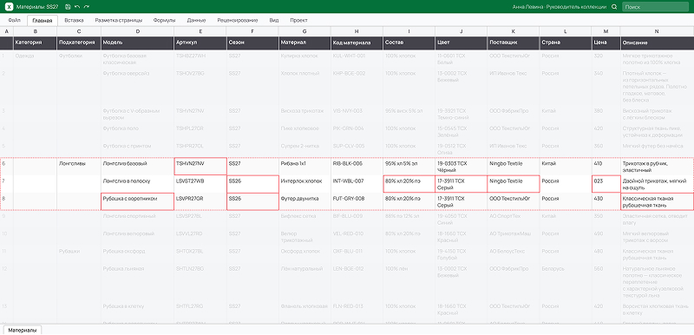Click the Сезон header cell
694x335 pixels.
coord(252,43)
